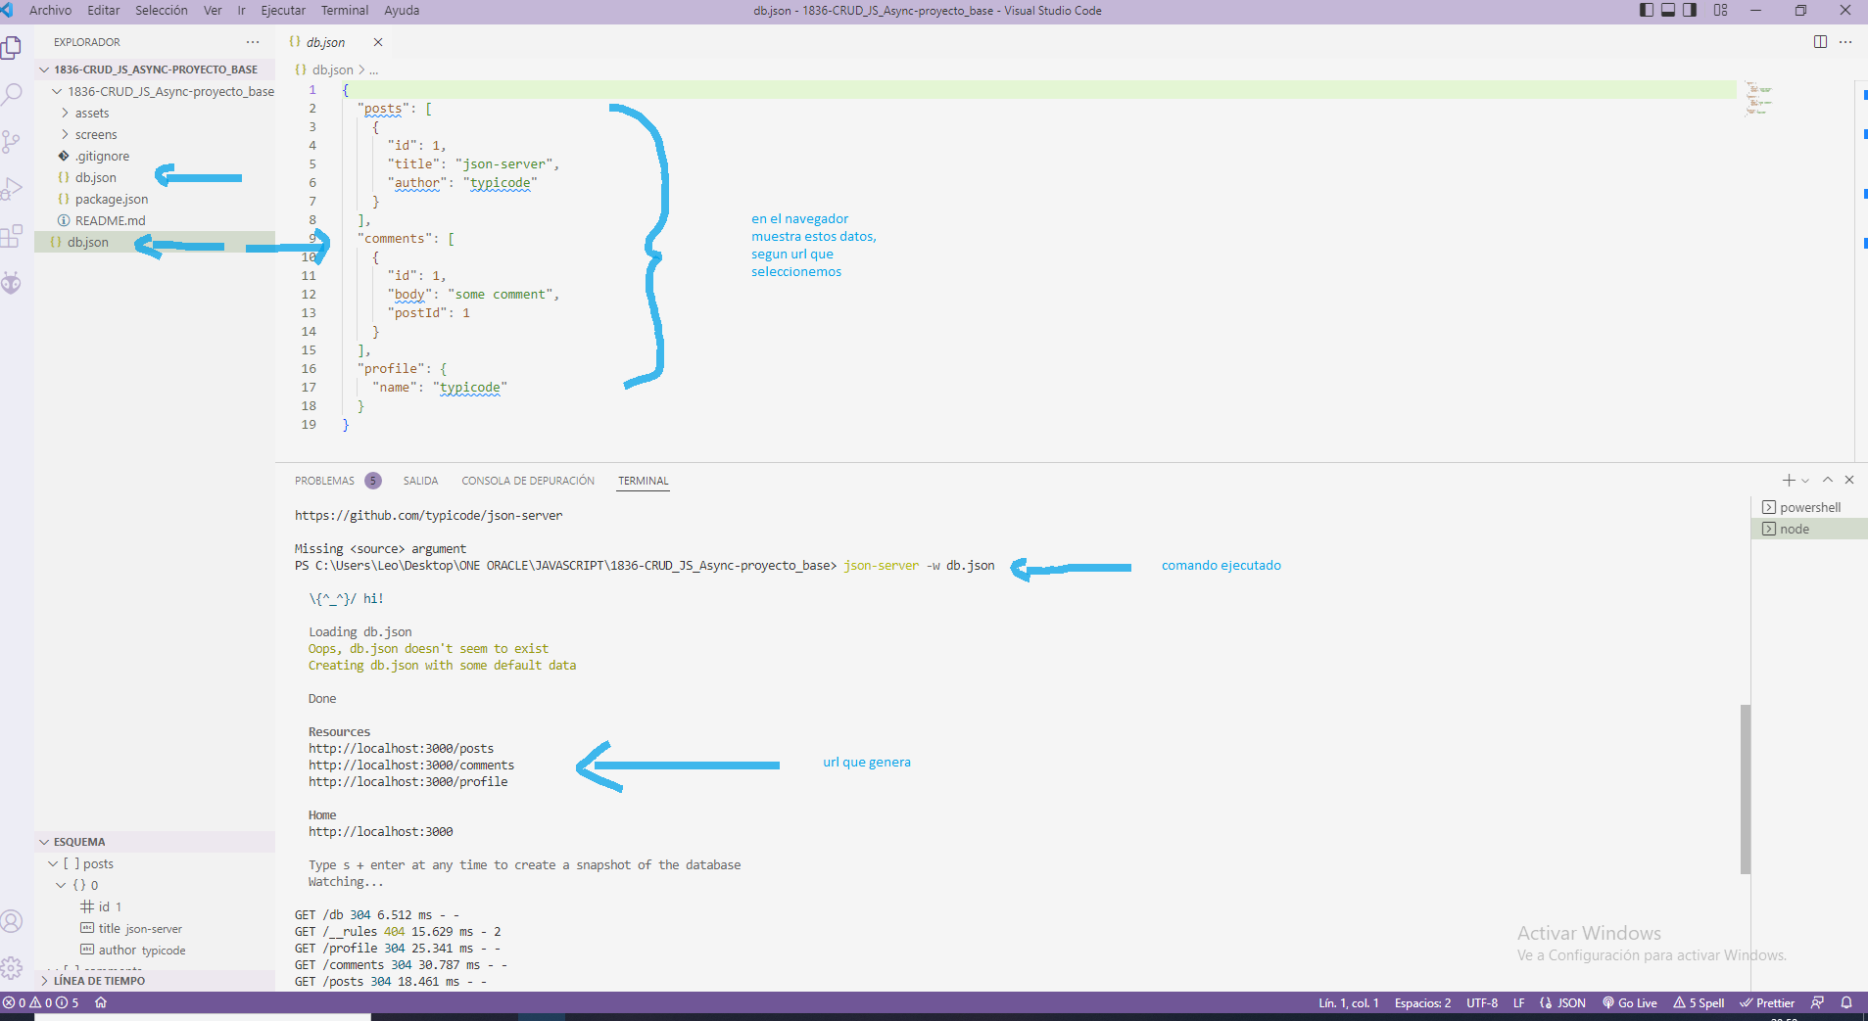Open notifications bell in status bar

click(1846, 1002)
